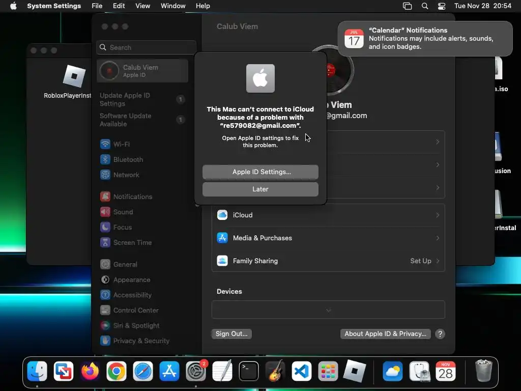Open Calendar from the Dock
The image size is (521, 391).
pos(446,371)
